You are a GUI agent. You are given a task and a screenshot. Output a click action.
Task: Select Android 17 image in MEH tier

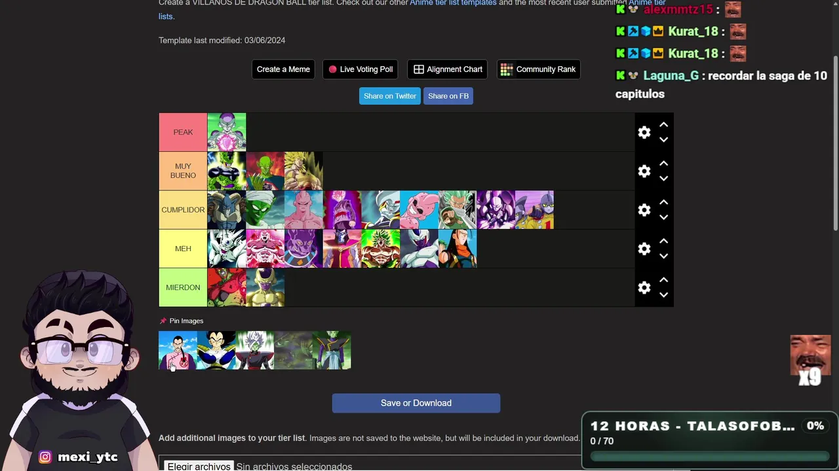tap(458, 249)
